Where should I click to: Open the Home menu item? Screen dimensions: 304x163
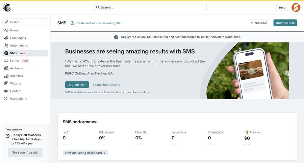point(25,30)
